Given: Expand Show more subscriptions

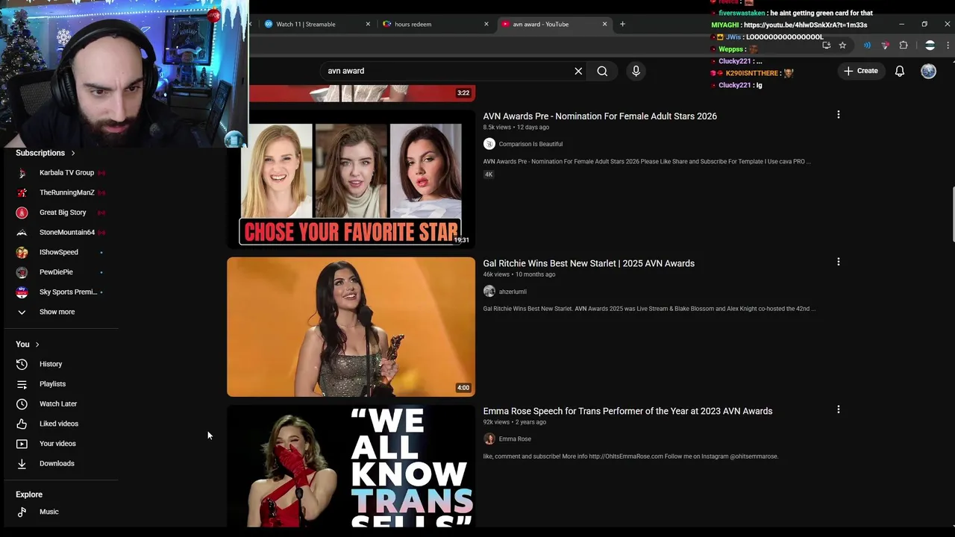Looking at the screenshot, I should click(57, 312).
